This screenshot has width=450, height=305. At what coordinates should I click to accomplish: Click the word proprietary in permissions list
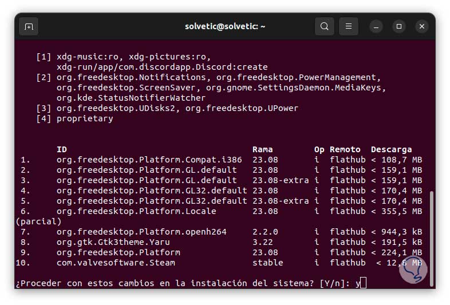point(85,118)
